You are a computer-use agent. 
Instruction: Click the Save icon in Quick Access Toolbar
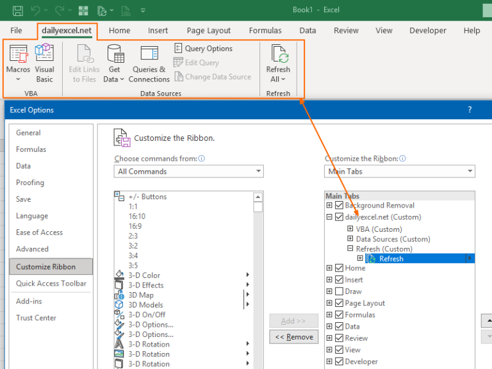click(x=17, y=10)
